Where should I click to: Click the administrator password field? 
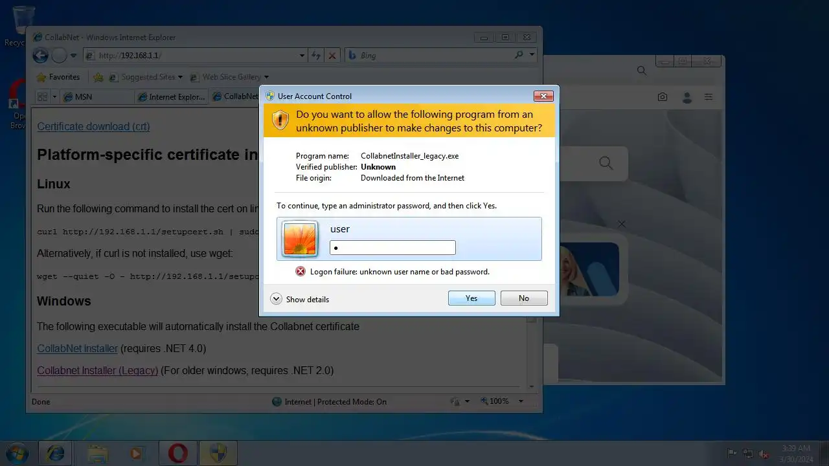(392, 247)
